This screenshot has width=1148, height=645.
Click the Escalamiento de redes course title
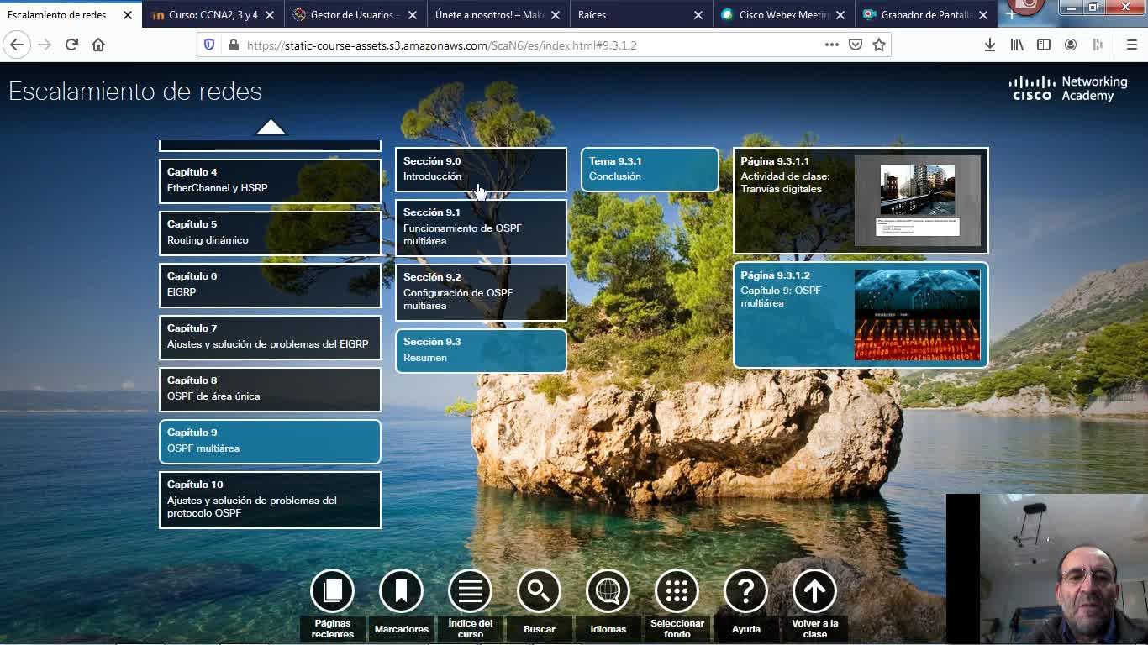pos(135,92)
